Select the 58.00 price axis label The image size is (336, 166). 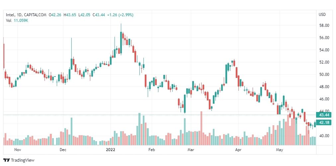point(324,26)
